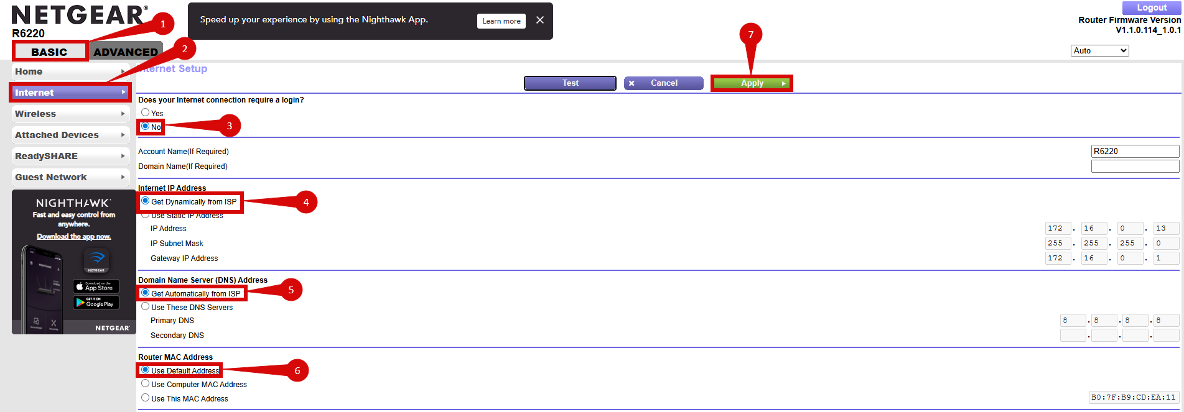
Task: Click the App Store download badge
Action: point(96,286)
